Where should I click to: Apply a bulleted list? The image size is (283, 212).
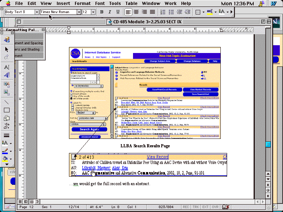coord(171,12)
